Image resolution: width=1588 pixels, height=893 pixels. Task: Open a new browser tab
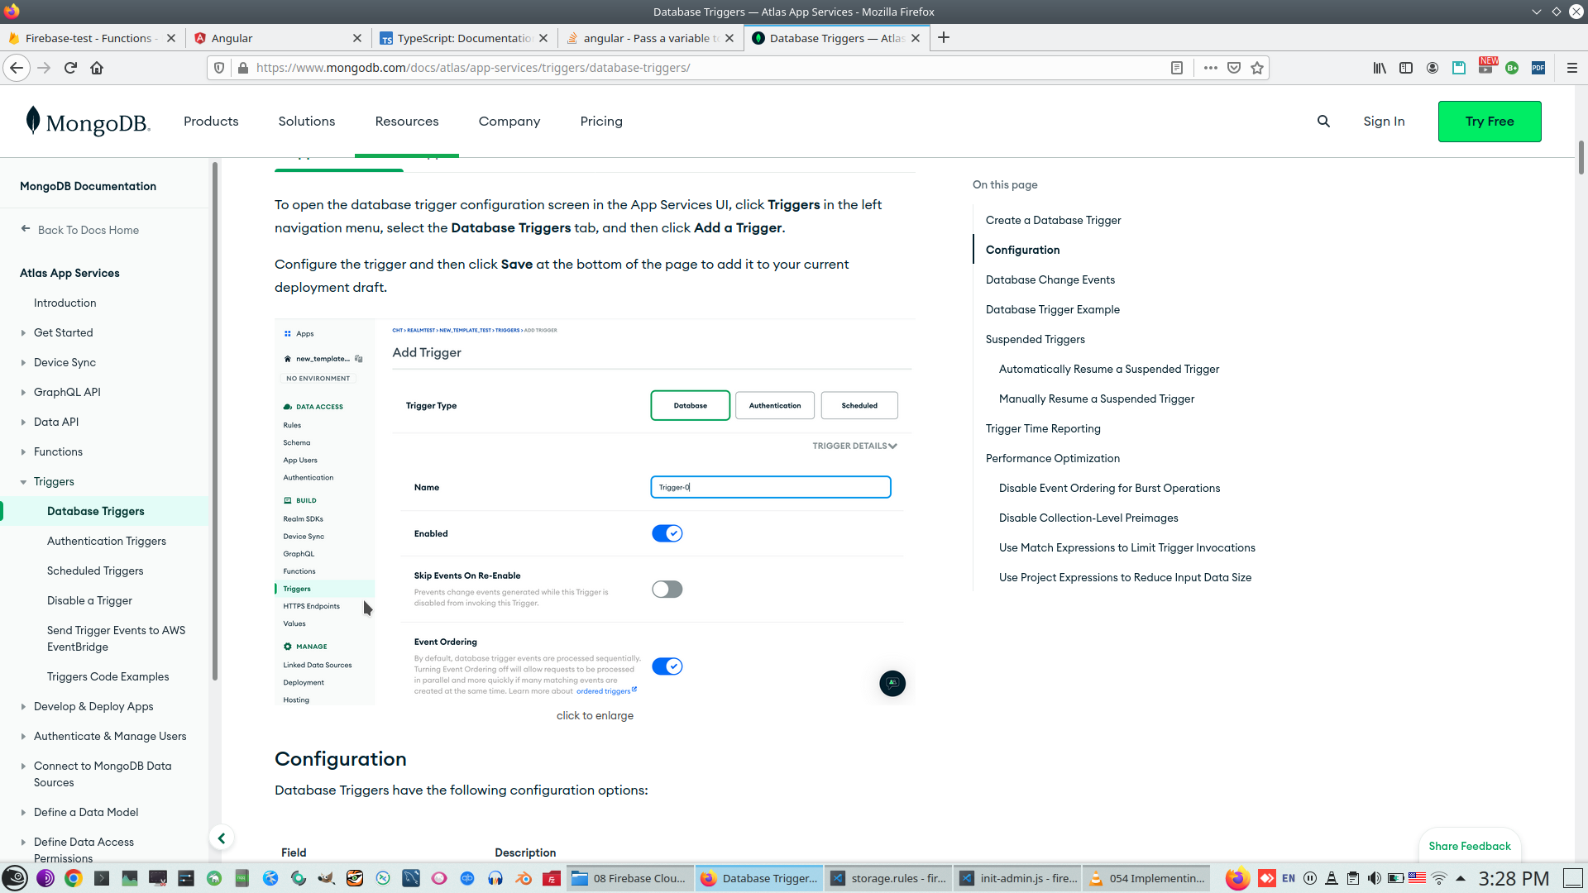point(944,38)
